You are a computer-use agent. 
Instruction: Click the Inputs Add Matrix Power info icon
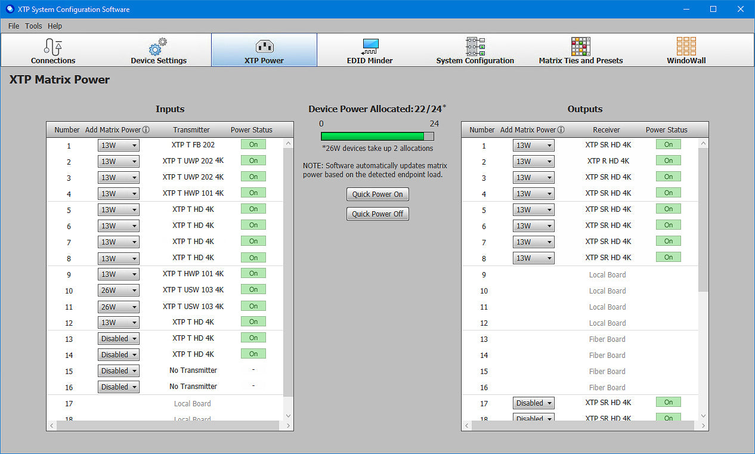coord(146,130)
